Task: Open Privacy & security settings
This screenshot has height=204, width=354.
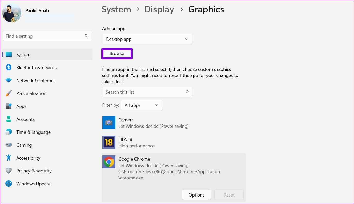Action: coord(47,171)
